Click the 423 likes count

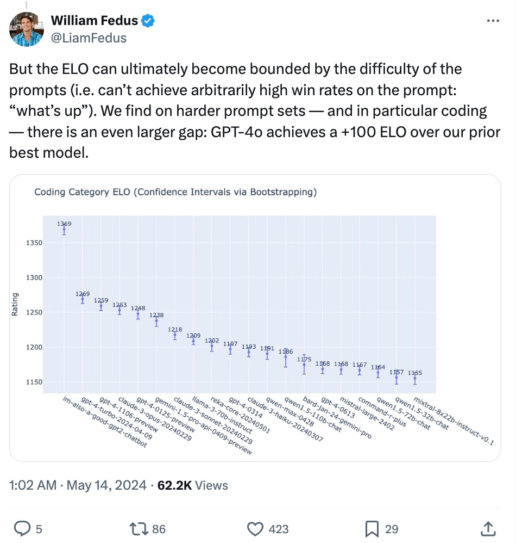click(x=278, y=528)
